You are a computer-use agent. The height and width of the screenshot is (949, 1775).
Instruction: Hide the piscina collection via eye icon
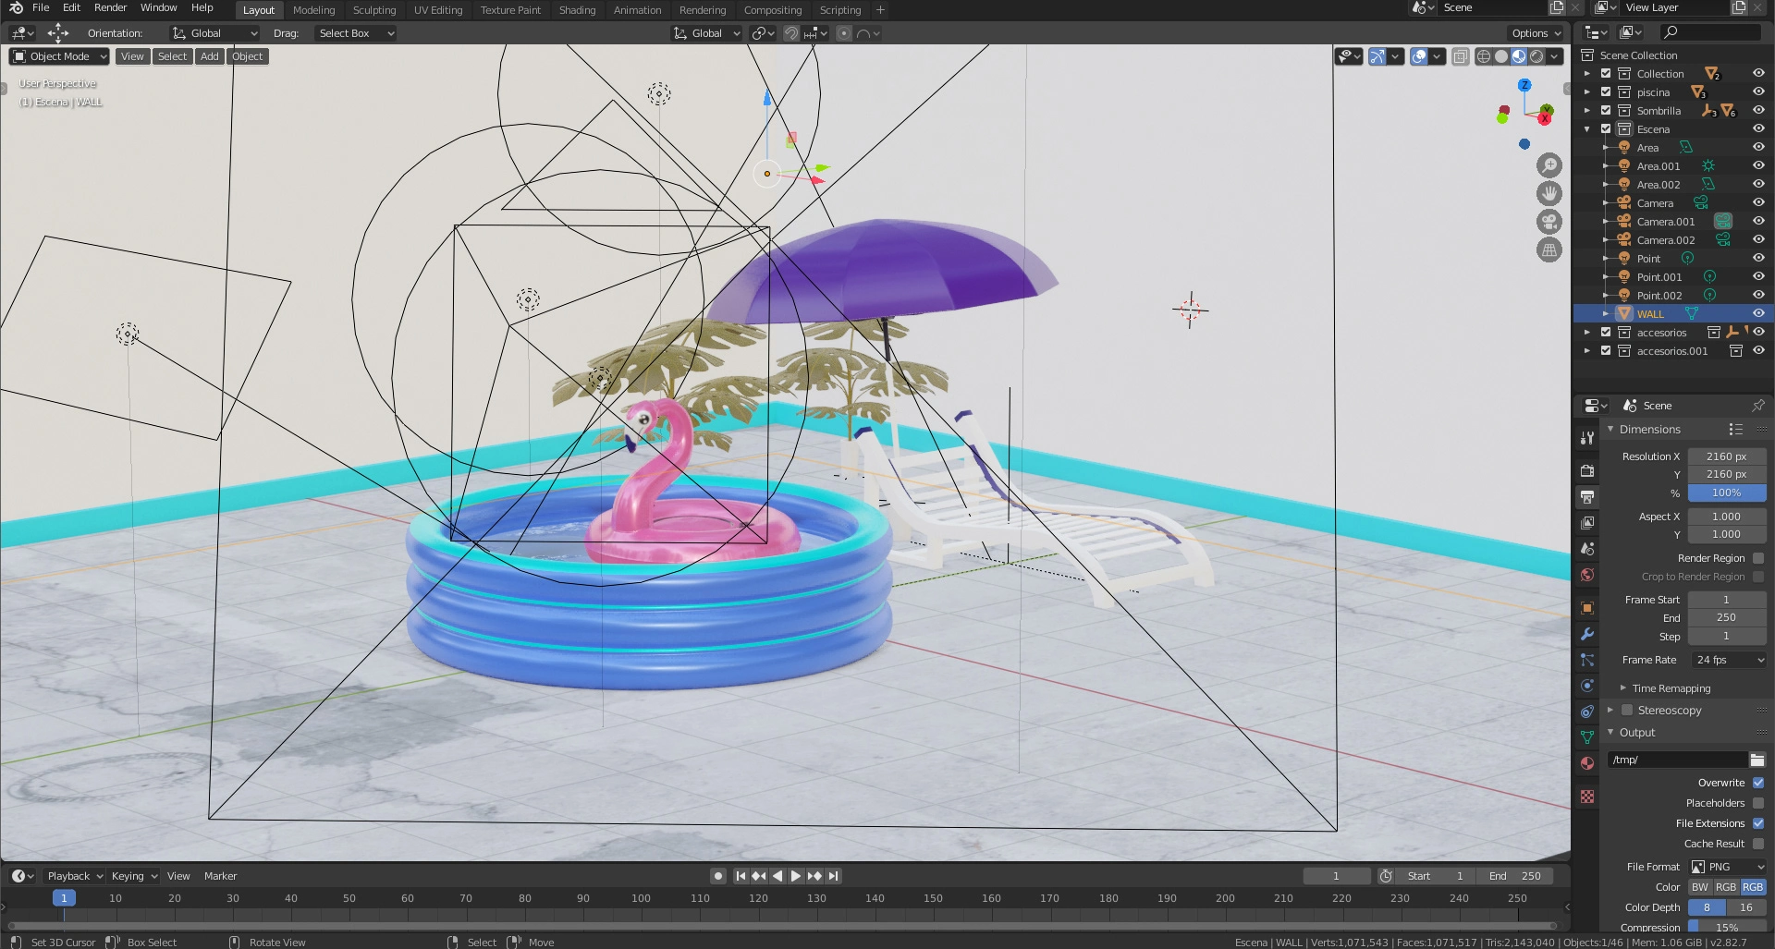pyautogui.click(x=1758, y=91)
